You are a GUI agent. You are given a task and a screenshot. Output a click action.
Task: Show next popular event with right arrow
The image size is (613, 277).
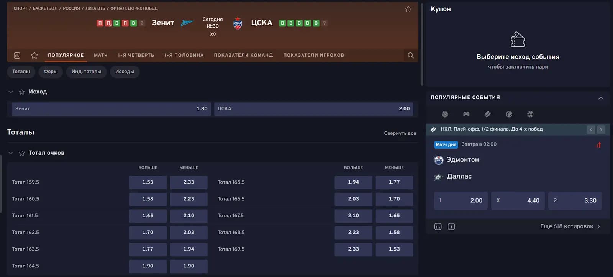coord(601,129)
